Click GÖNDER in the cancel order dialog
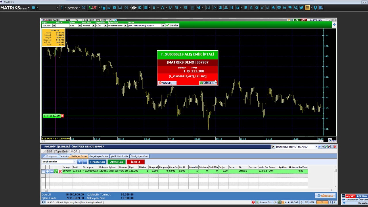Viewport: 368px width, 207px height. [208, 83]
